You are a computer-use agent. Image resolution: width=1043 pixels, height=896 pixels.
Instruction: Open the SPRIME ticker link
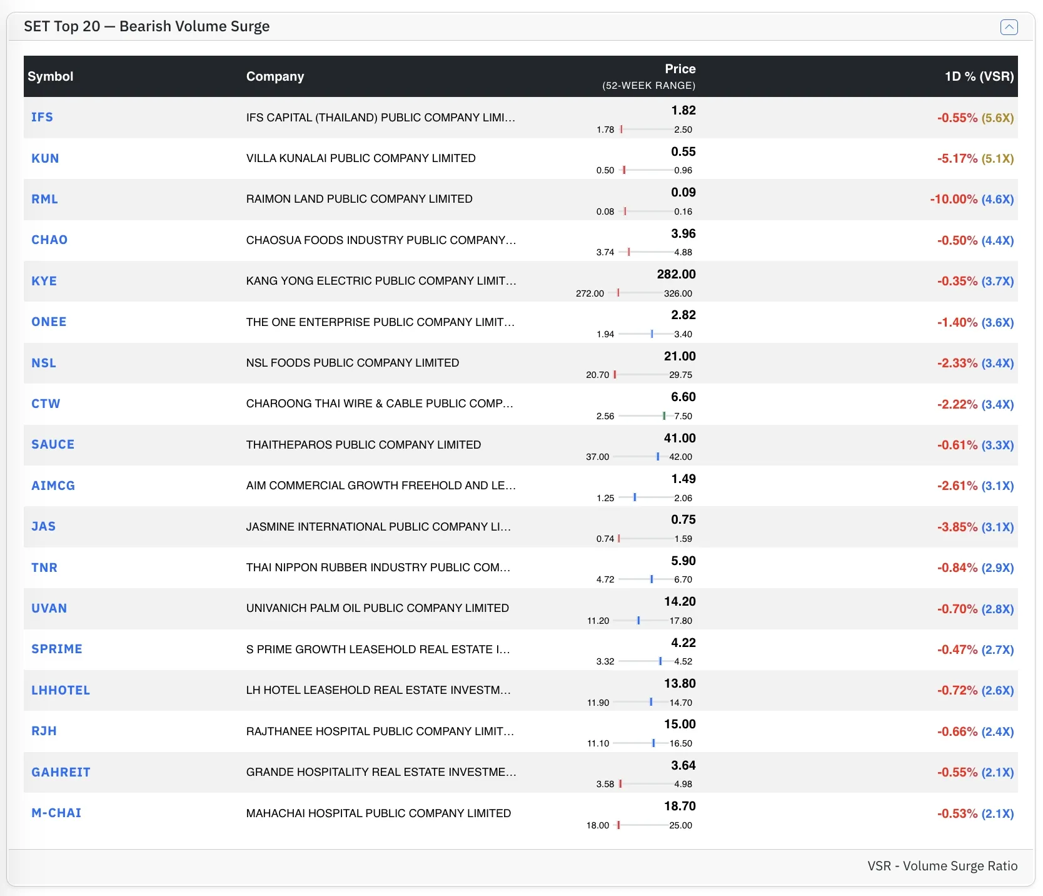coord(57,649)
